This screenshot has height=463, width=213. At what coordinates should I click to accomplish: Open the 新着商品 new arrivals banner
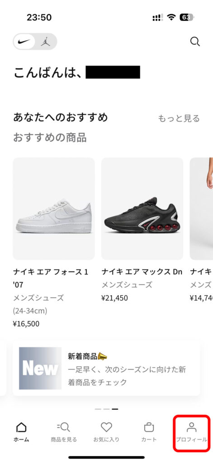[106, 368]
